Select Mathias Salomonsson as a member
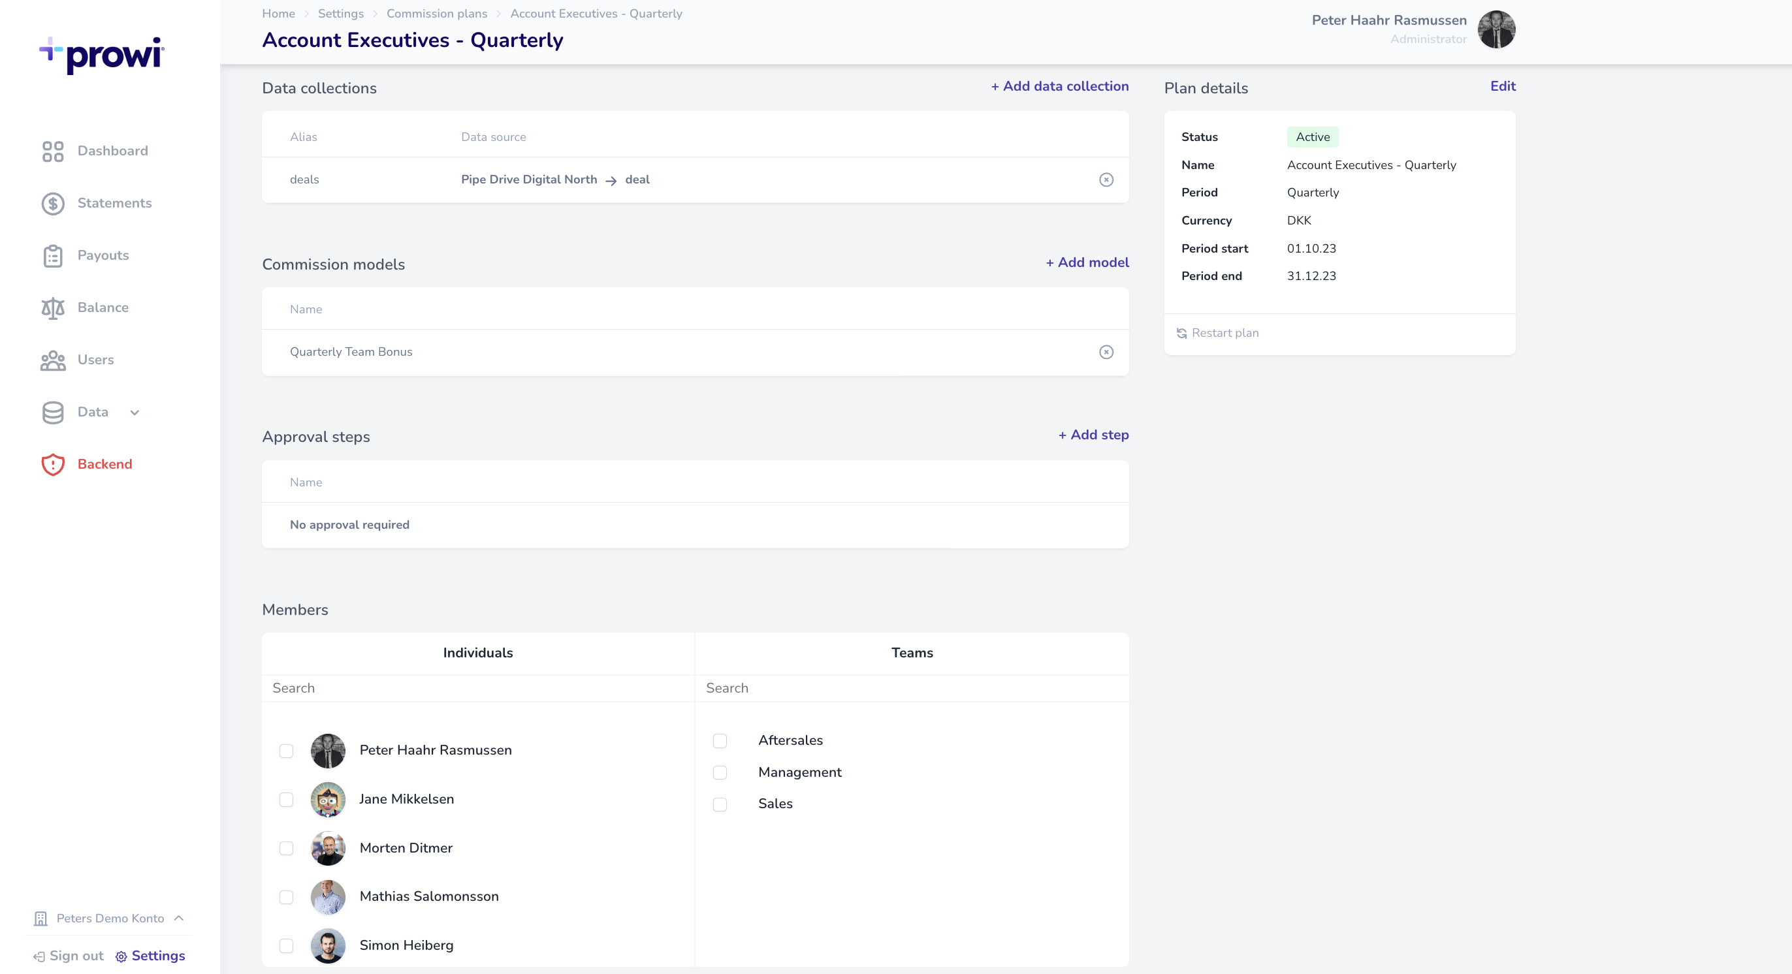1792x974 pixels. tap(286, 897)
